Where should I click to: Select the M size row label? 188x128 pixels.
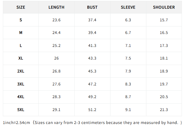click(x=21, y=33)
